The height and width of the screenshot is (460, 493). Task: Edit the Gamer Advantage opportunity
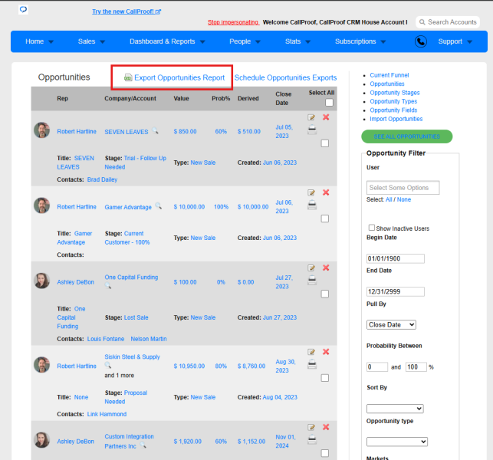coord(311,192)
